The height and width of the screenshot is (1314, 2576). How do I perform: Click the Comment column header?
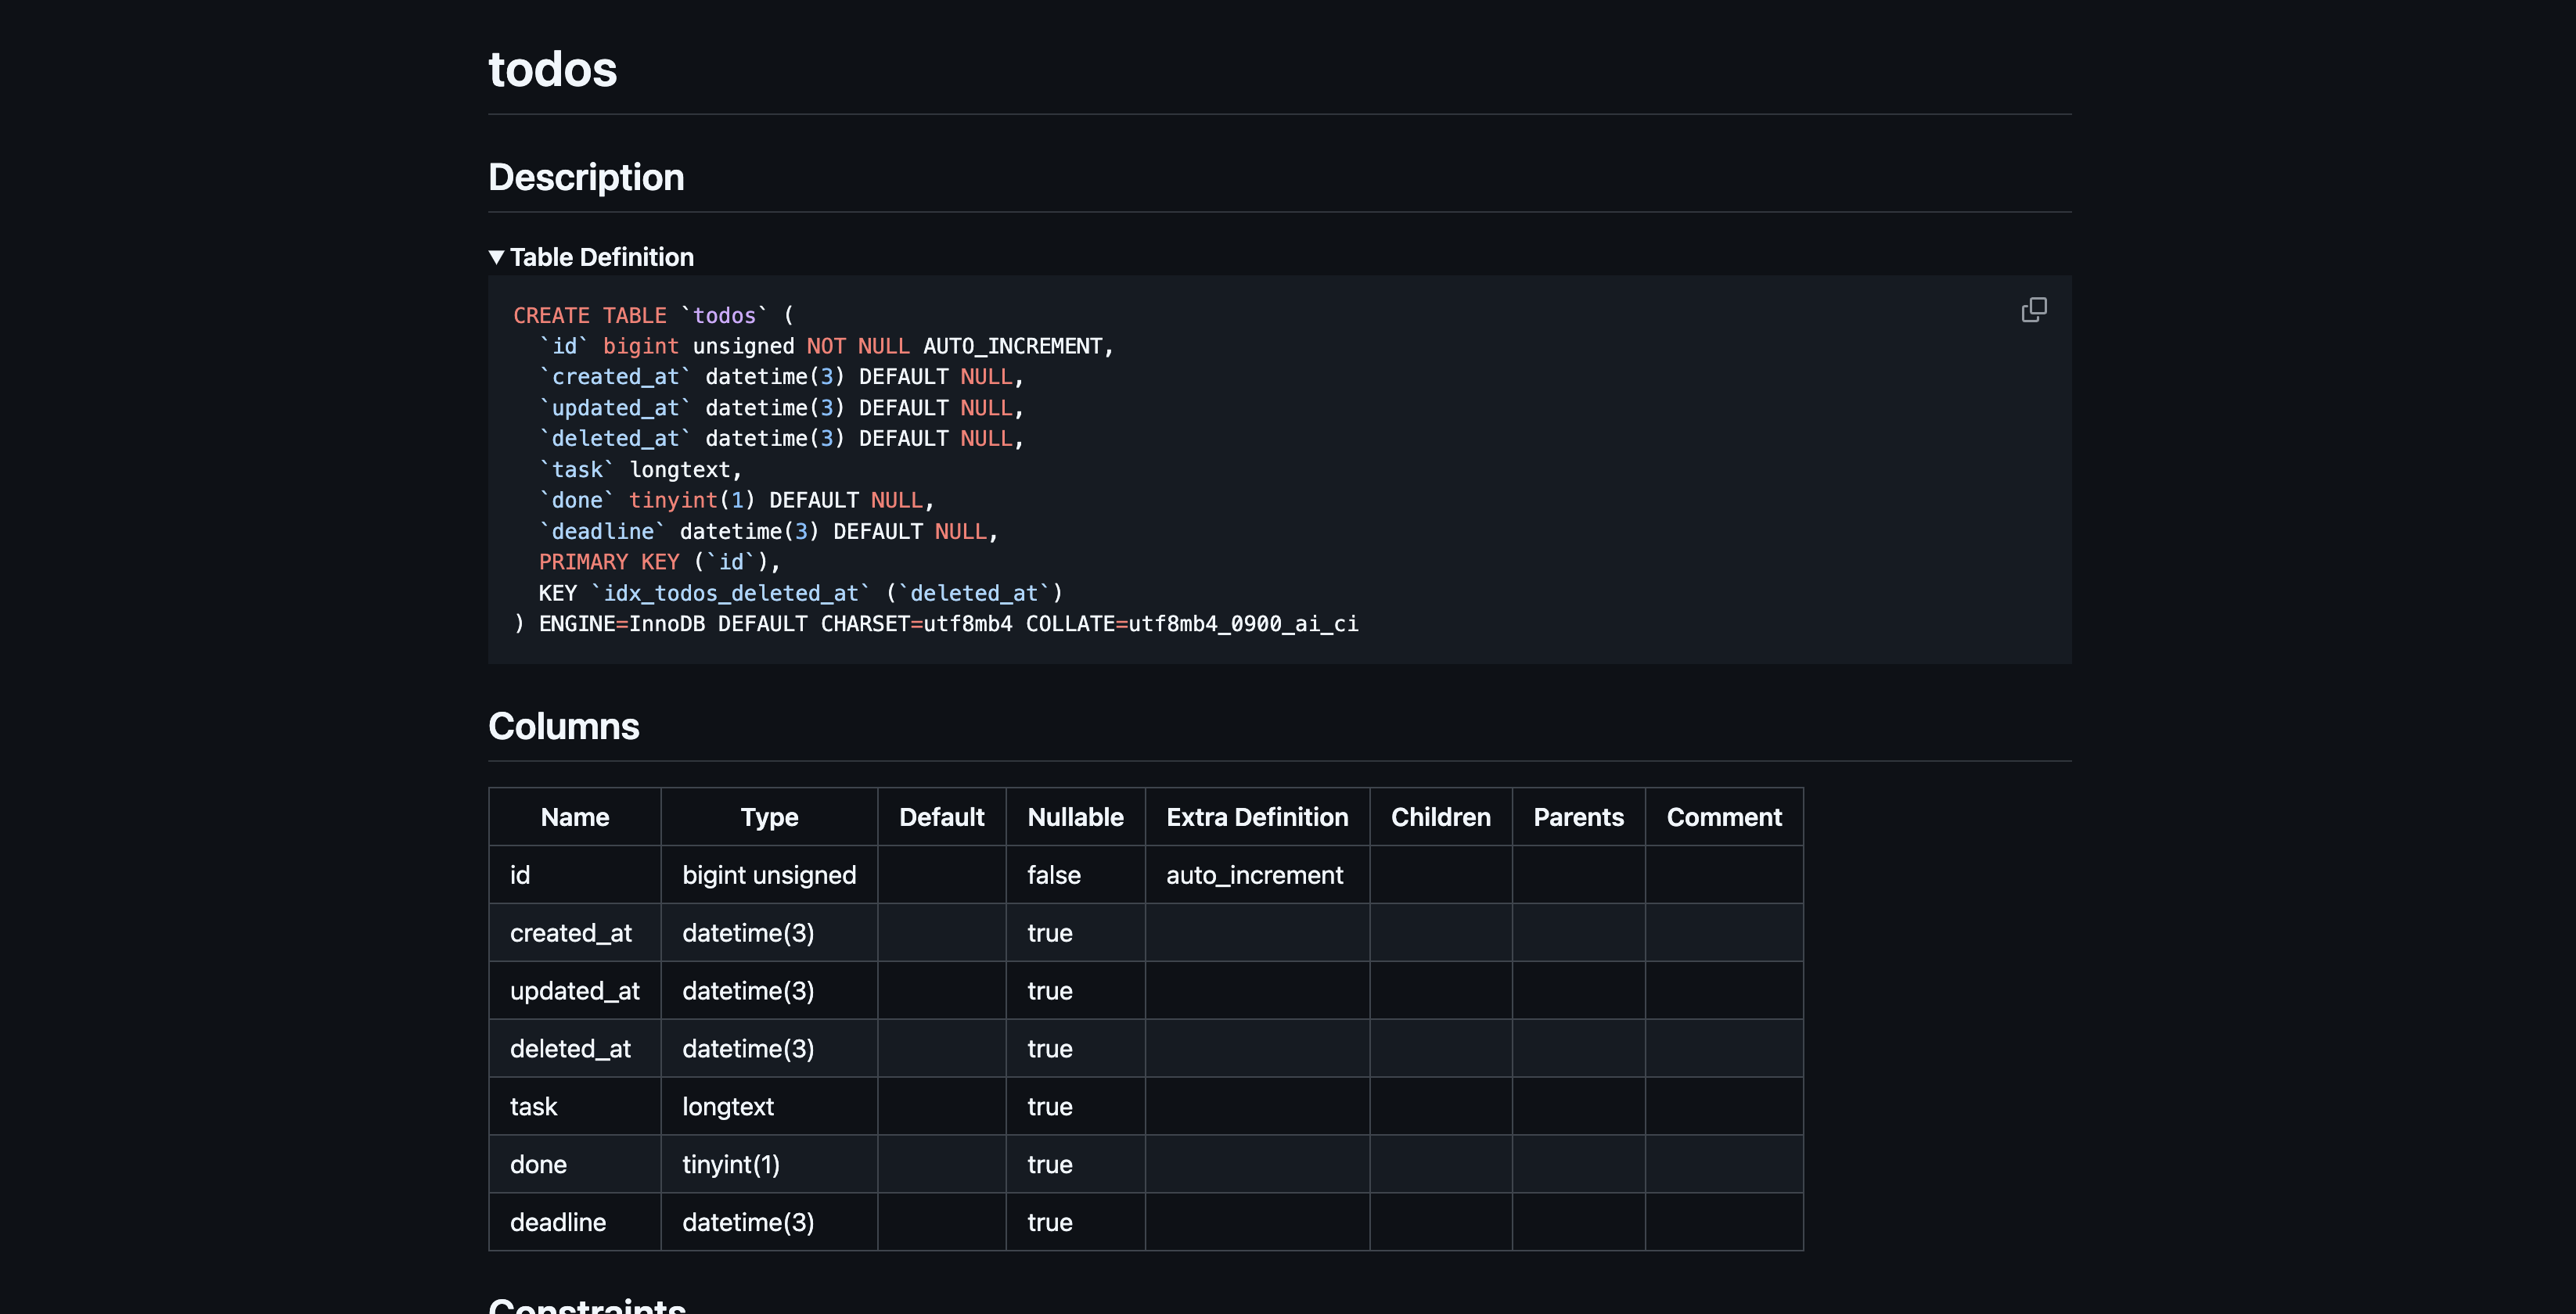coord(1724,817)
